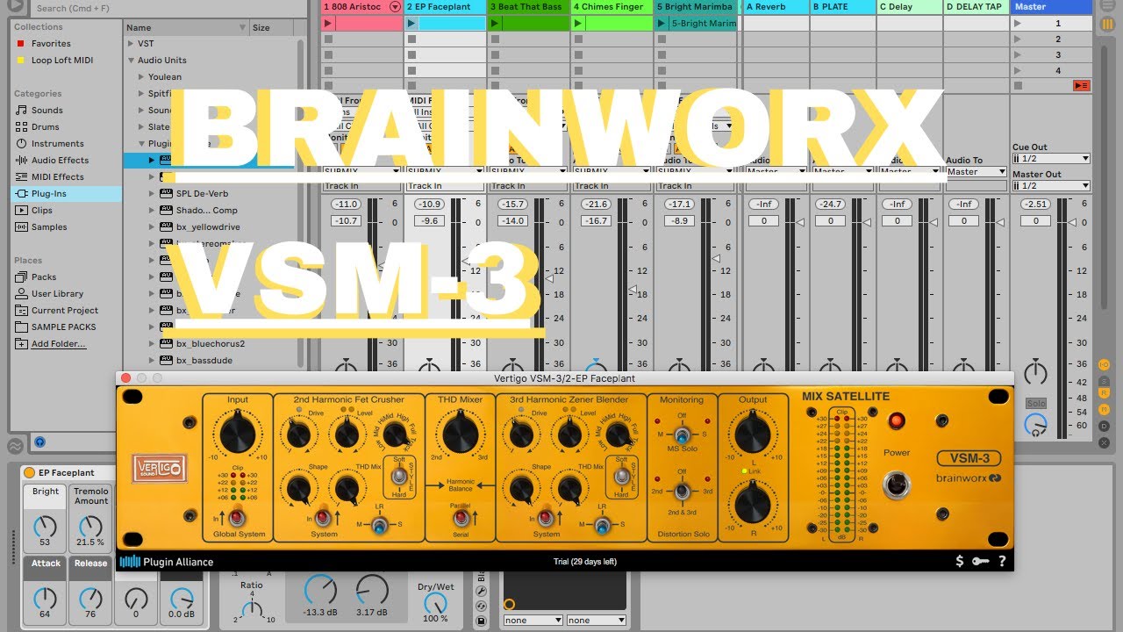1123x632 pixels.
Task: Toggle Fet Crusher LR/MS switch
Action: pyautogui.click(x=379, y=525)
